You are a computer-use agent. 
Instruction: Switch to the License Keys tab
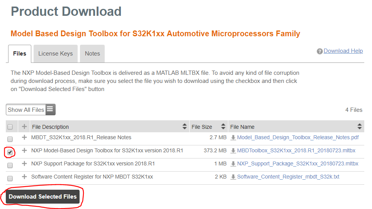[56, 54]
